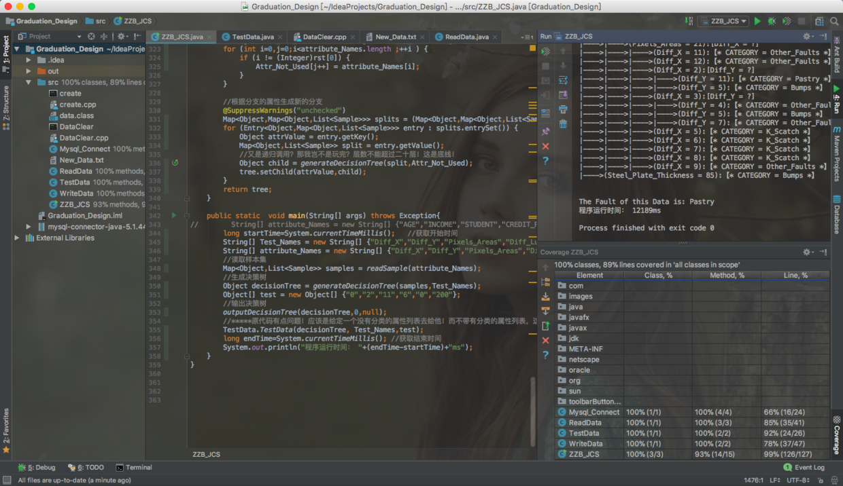Start Debug with the bug icon
The height and width of the screenshot is (486, 843).
coord(772,22)
